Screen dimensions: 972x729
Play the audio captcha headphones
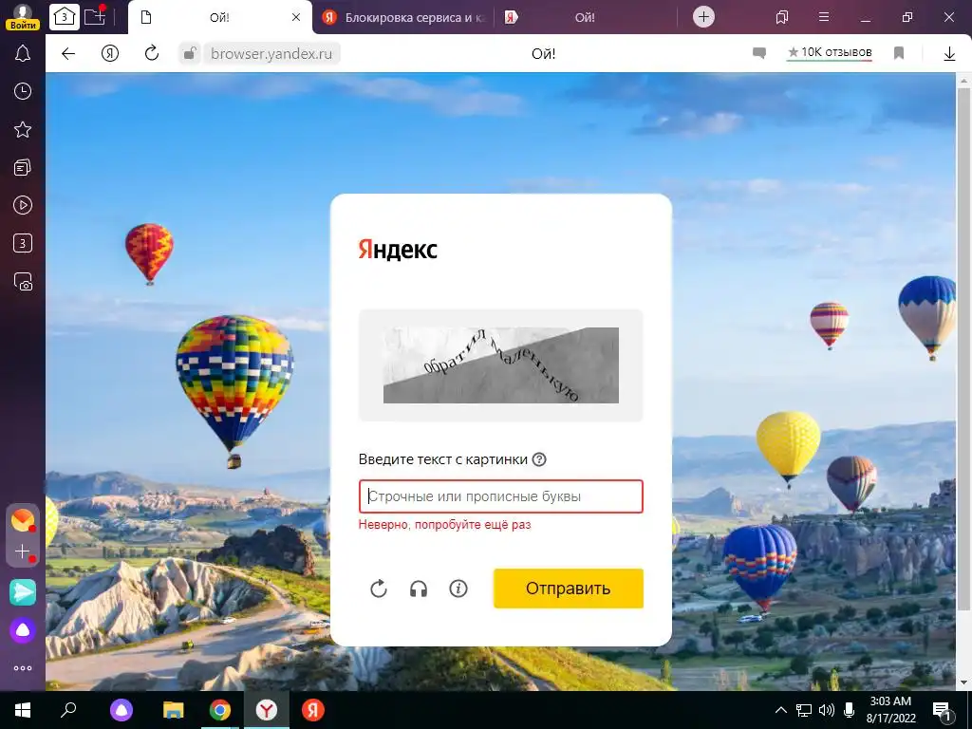tap(419, 589)
